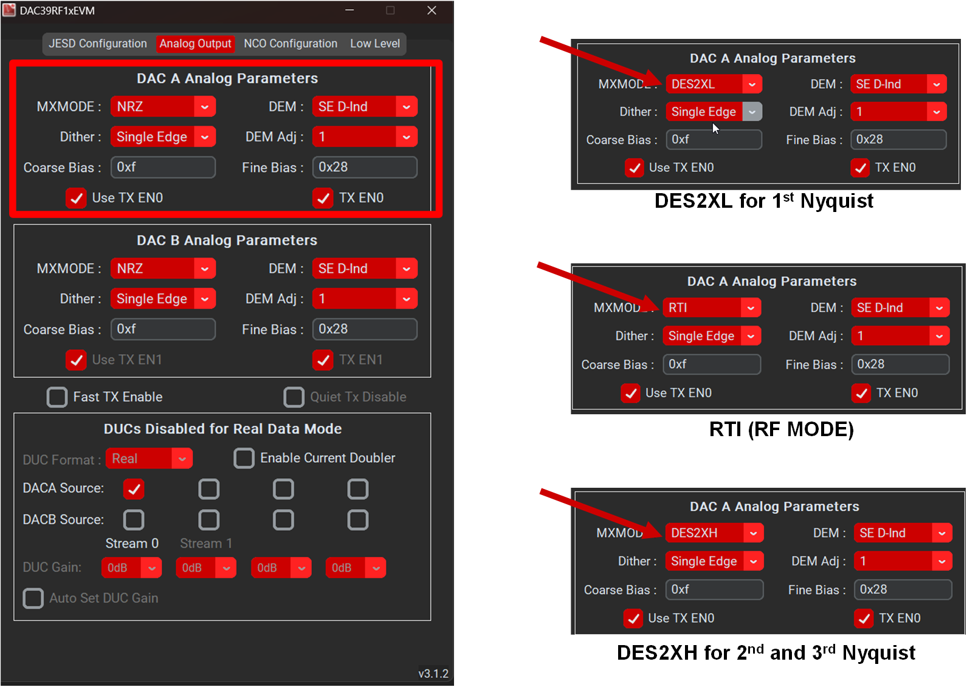
Task: Open DAC B MXMODE dropdown
Action: (x=163, y=268)
